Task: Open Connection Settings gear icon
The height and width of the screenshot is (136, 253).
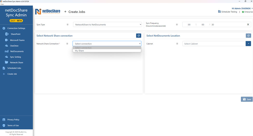Action: pos(4,28)
